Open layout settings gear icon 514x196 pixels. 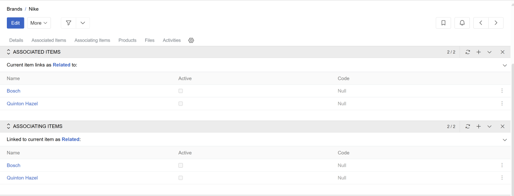pos(191,40)
